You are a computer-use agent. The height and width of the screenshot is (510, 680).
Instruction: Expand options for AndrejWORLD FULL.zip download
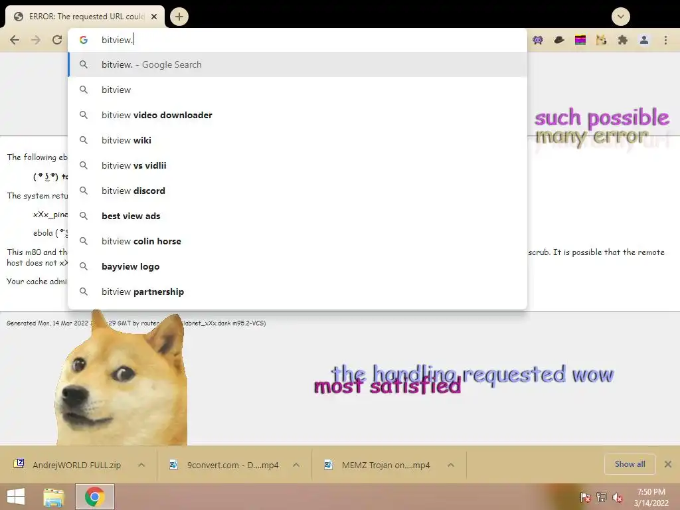(141, 465)
